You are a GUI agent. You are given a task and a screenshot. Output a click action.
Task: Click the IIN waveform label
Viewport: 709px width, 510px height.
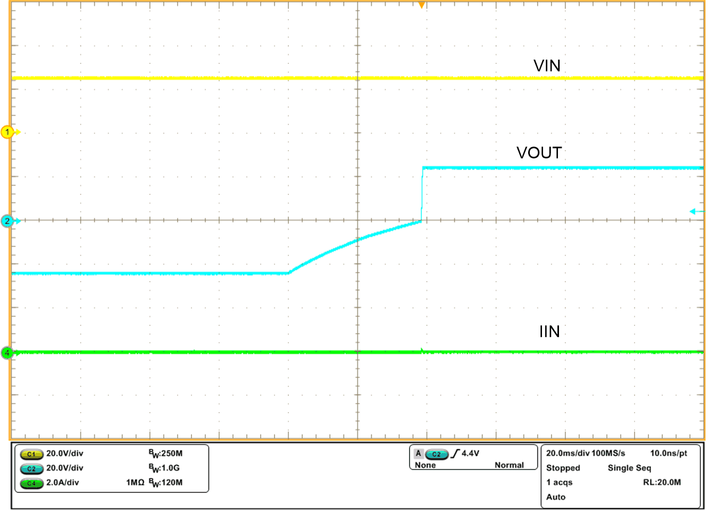pos(549,332)
